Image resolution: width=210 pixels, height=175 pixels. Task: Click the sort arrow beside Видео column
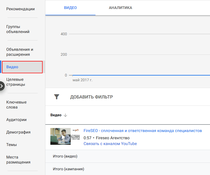pyautogui.click(x=65, y=115)
